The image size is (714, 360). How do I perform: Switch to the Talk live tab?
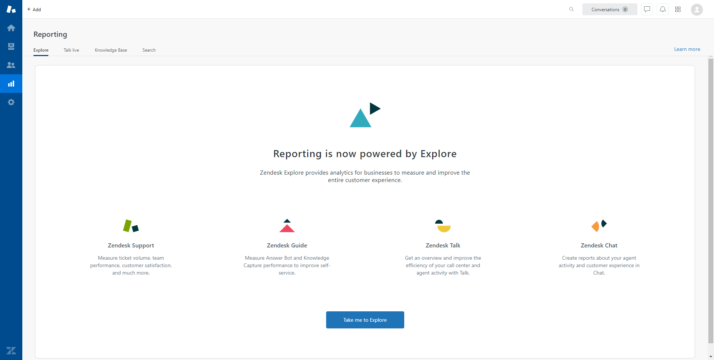(x=71, y=50)
